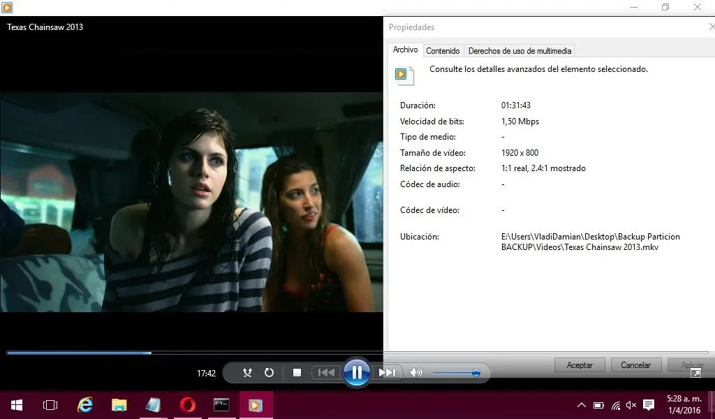Open Opera browser from taskbar
Viewport: 715px width, 419px height.
(x=187, y=405)
